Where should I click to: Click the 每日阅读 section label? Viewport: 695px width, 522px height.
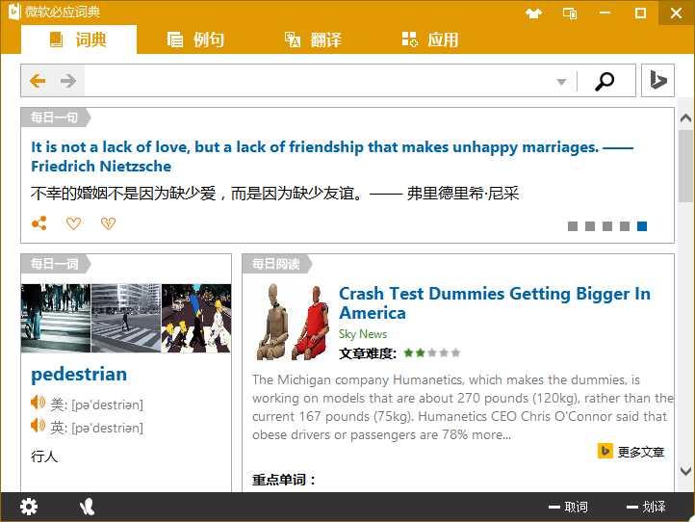(275, 264)
